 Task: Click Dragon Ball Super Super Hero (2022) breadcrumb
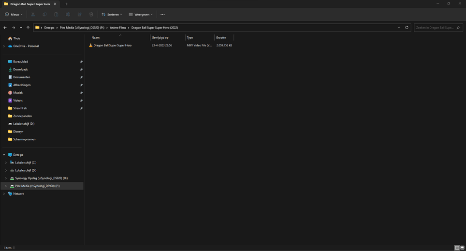tap(155, 28)
